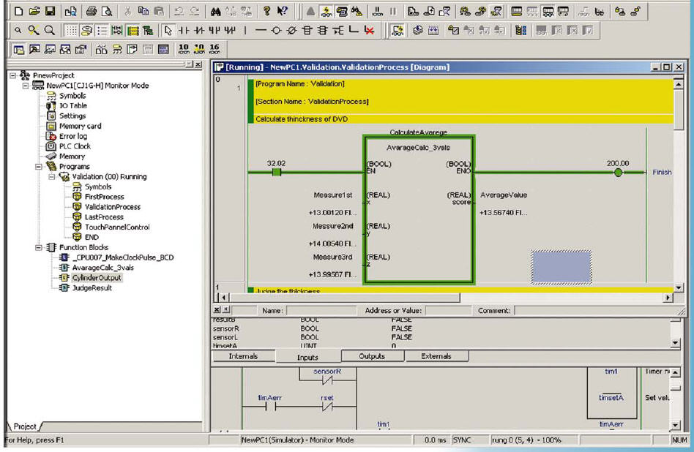Insert a new coil
Viewport: 694px width, 452px height.
click(x=276, y=30)
